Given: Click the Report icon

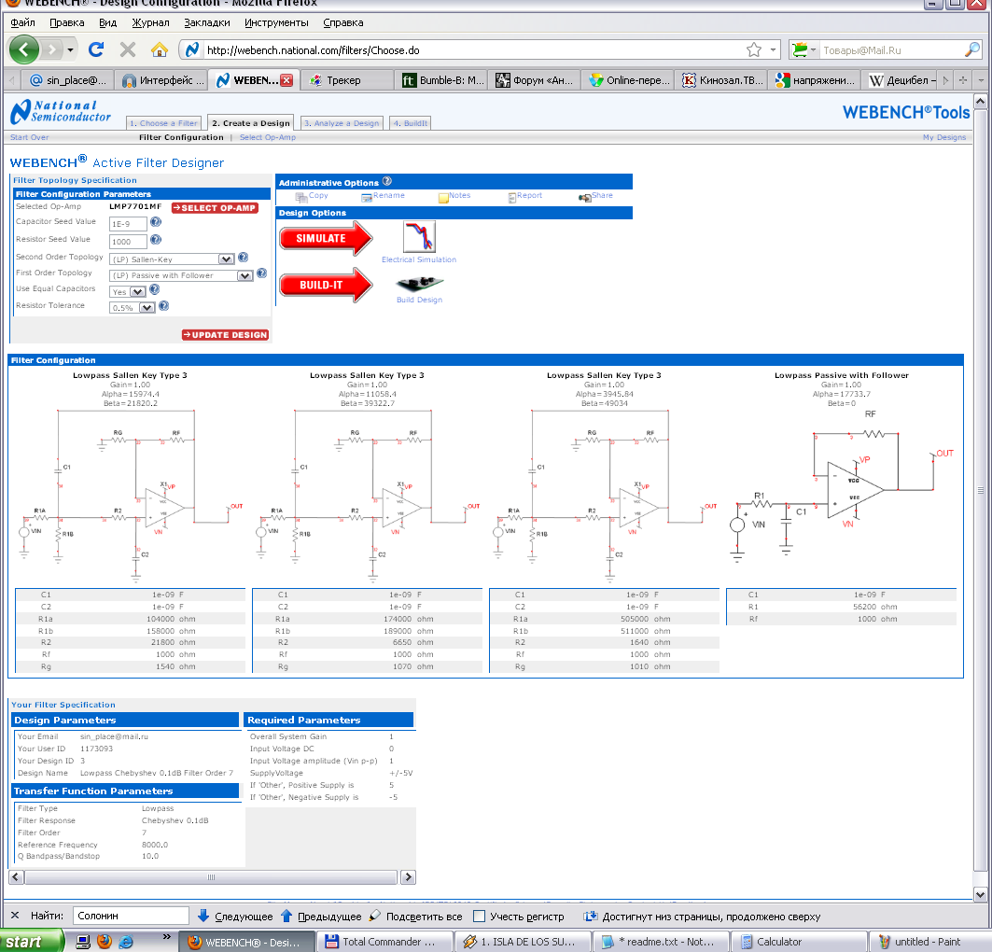Looking at the screenshot, I should [x=511, y=197].
